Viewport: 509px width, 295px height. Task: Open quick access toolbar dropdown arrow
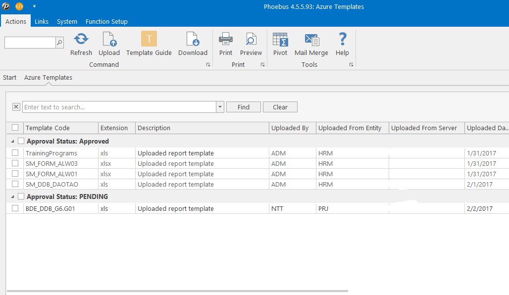(34, 6)
